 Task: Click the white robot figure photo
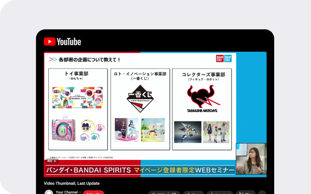(x=188, y=132)
